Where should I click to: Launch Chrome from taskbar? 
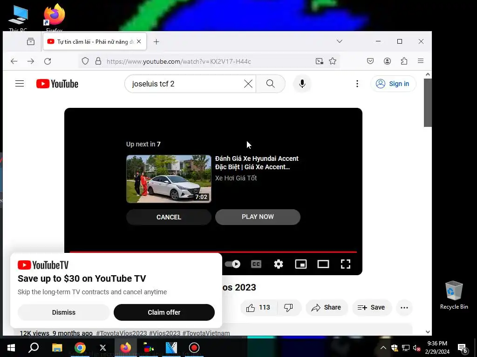point(80,348)
